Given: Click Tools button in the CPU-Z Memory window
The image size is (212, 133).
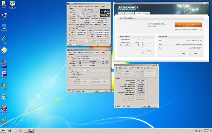Looking at the screenshot, I should coord(145,106).
